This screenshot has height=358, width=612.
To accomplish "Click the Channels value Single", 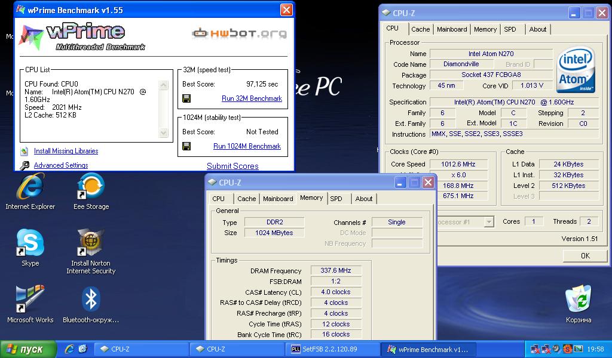I will pyautogui.click(x=397, y=222).
